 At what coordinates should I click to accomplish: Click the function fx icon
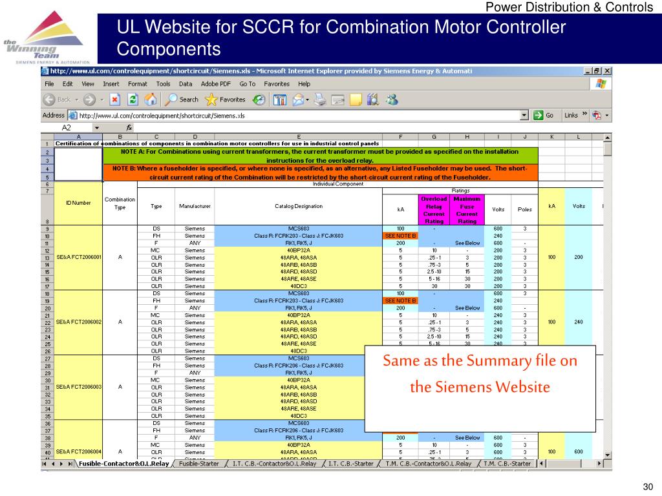coord(129,127)
